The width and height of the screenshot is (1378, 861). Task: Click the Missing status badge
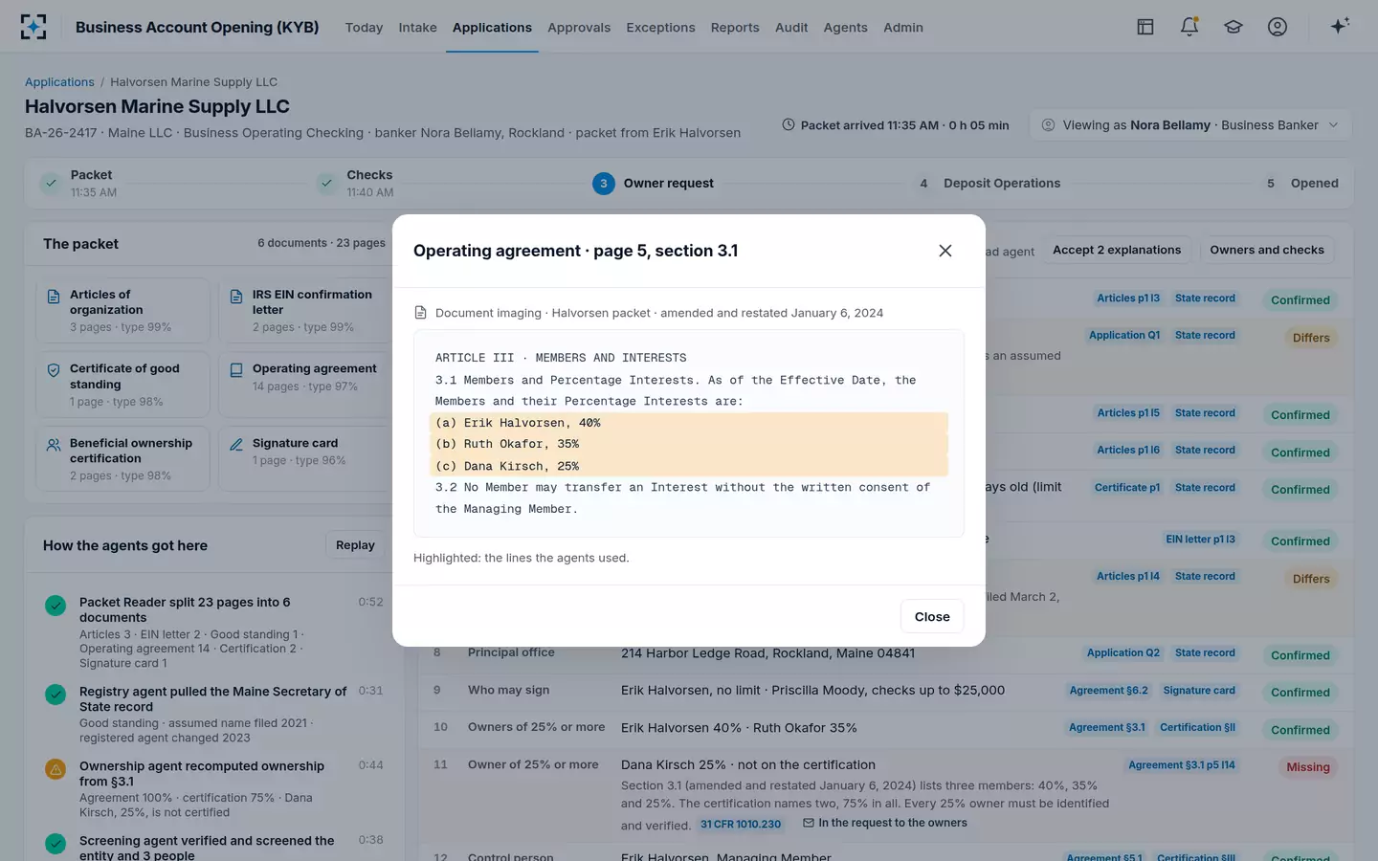(1308, 767)
